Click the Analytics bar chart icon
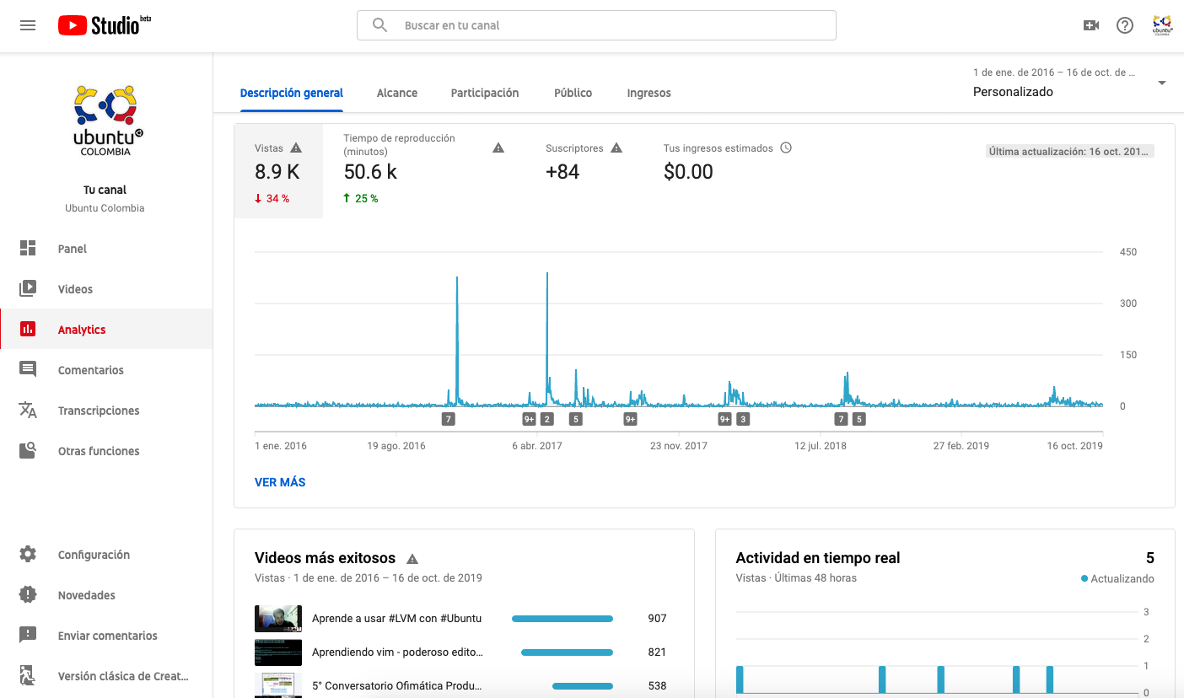Screen dimensions: 1184x698 [x=28, y=329]
